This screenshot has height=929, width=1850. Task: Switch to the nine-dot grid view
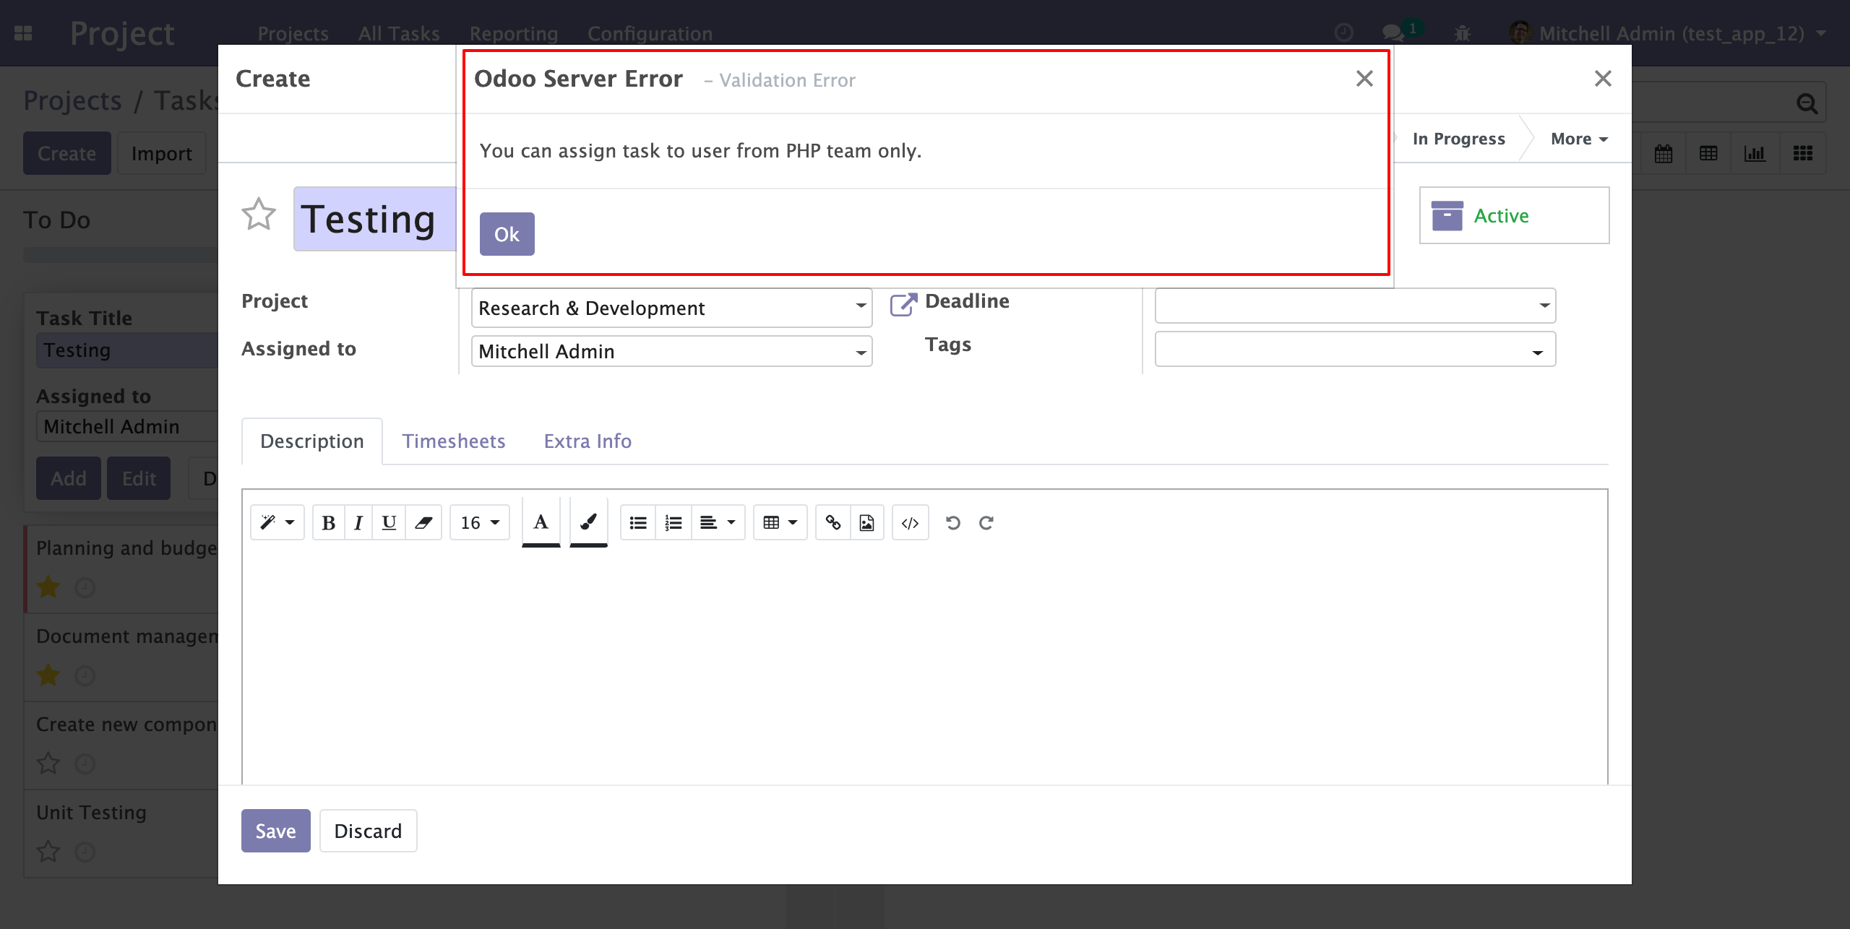point(1802,153)
